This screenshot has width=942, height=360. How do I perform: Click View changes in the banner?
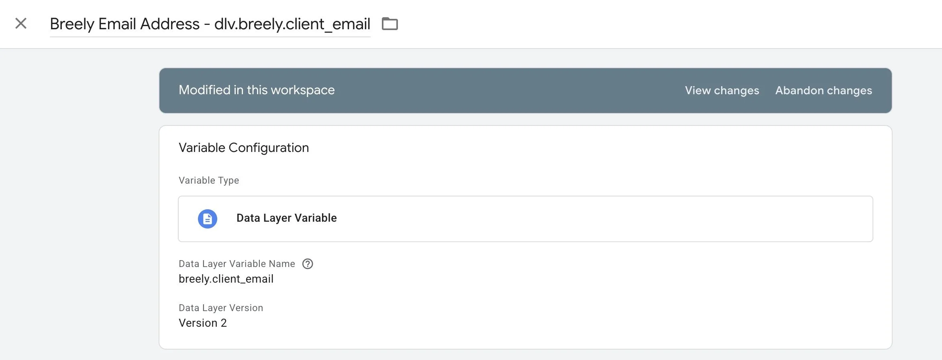pos(722,91)
